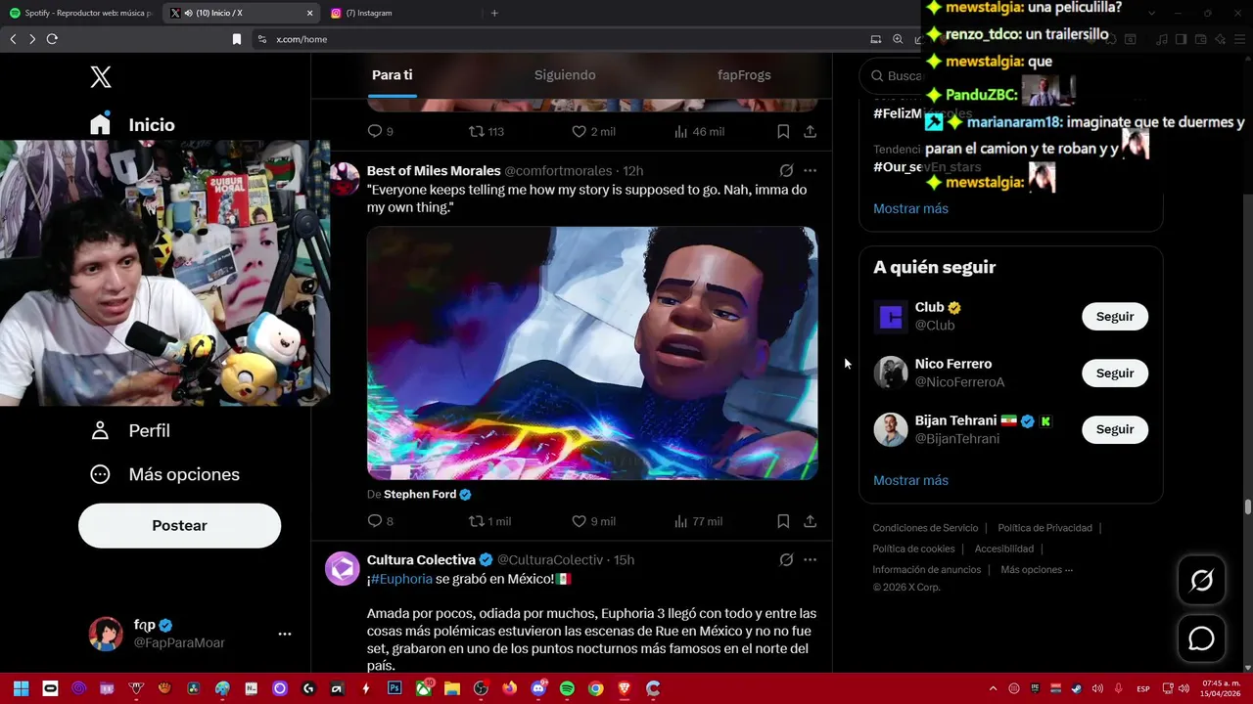Click Mostrar más under A quién seguir

(x=910, y=480)
